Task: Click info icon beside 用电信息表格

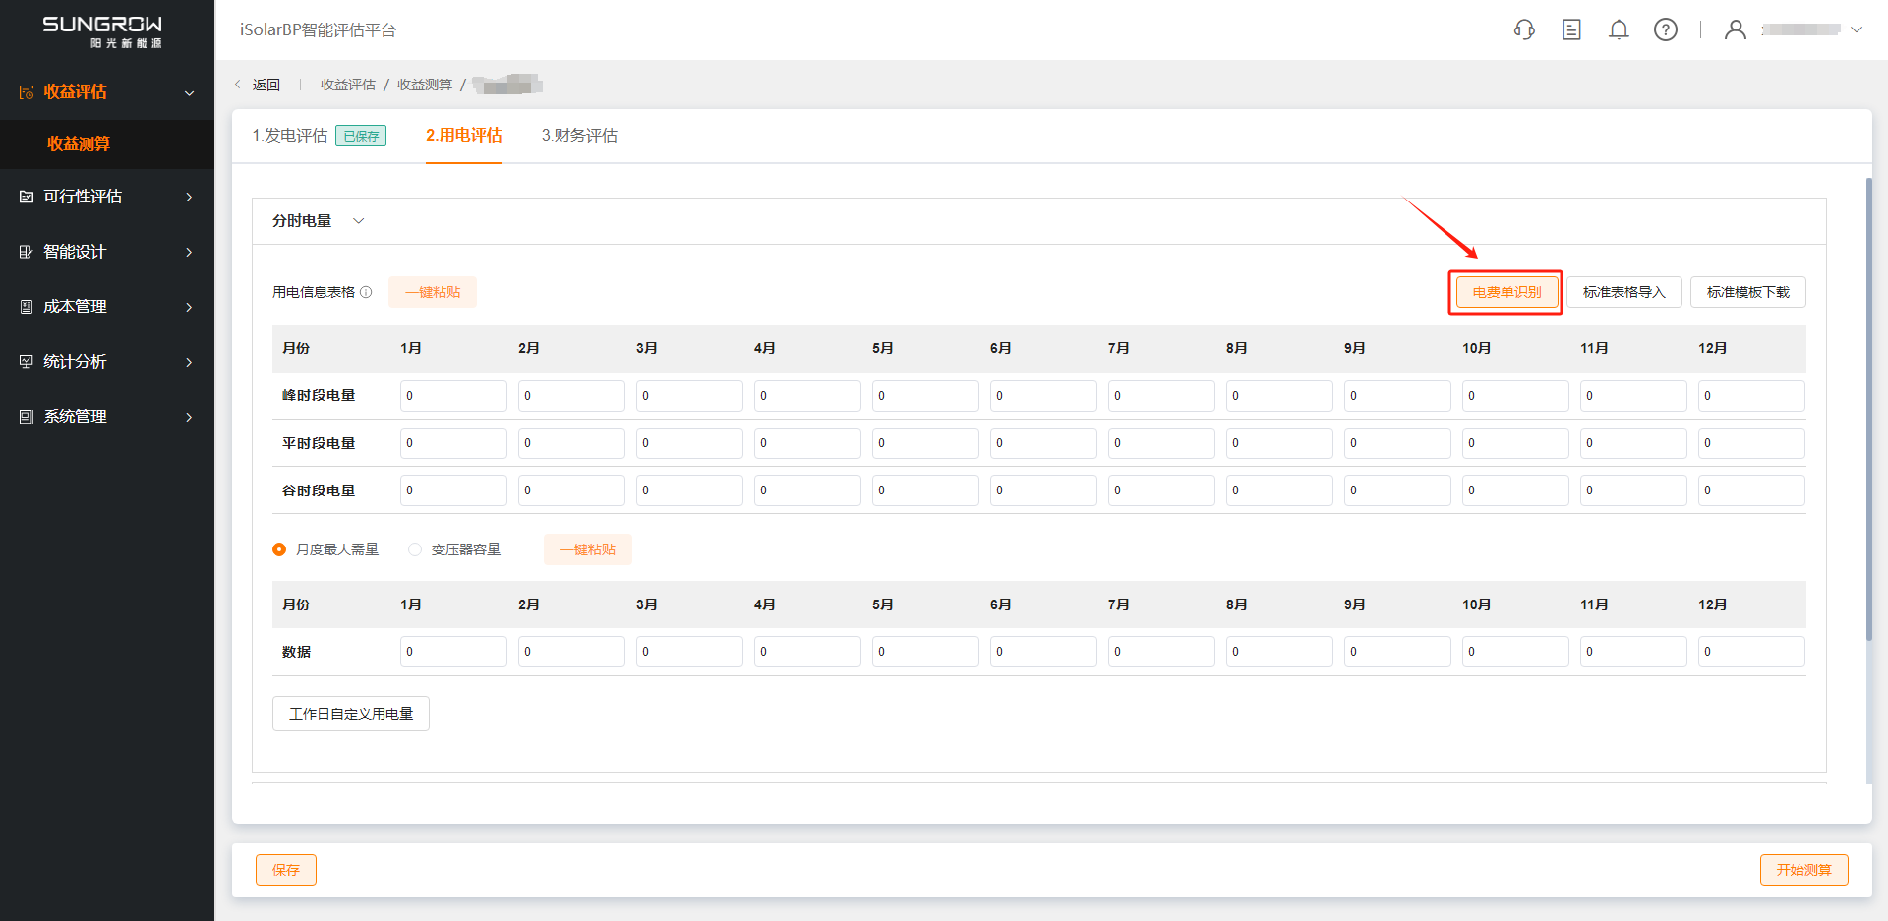Action: pos(366,292)
